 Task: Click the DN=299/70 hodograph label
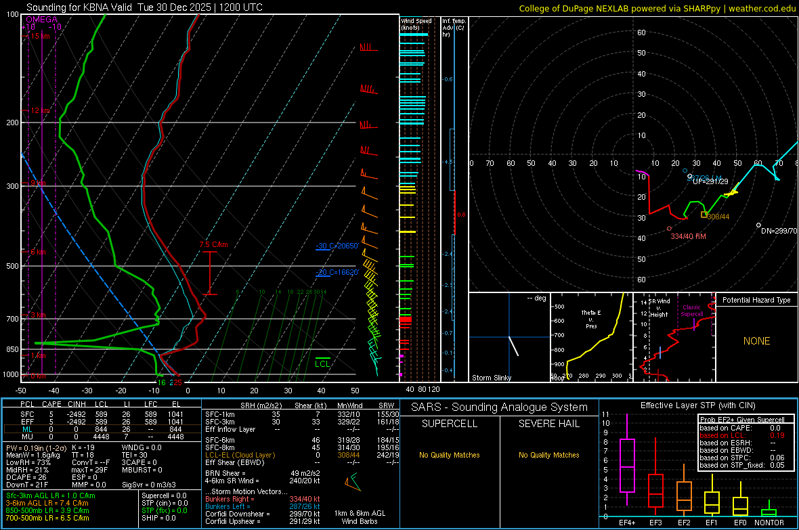click(779, 231)
